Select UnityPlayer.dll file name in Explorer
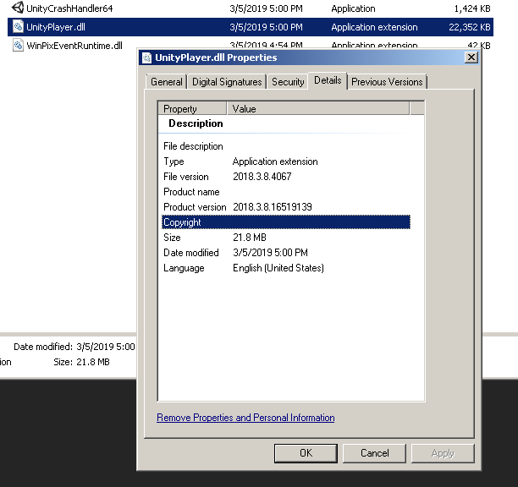 (x=56, y=27)
